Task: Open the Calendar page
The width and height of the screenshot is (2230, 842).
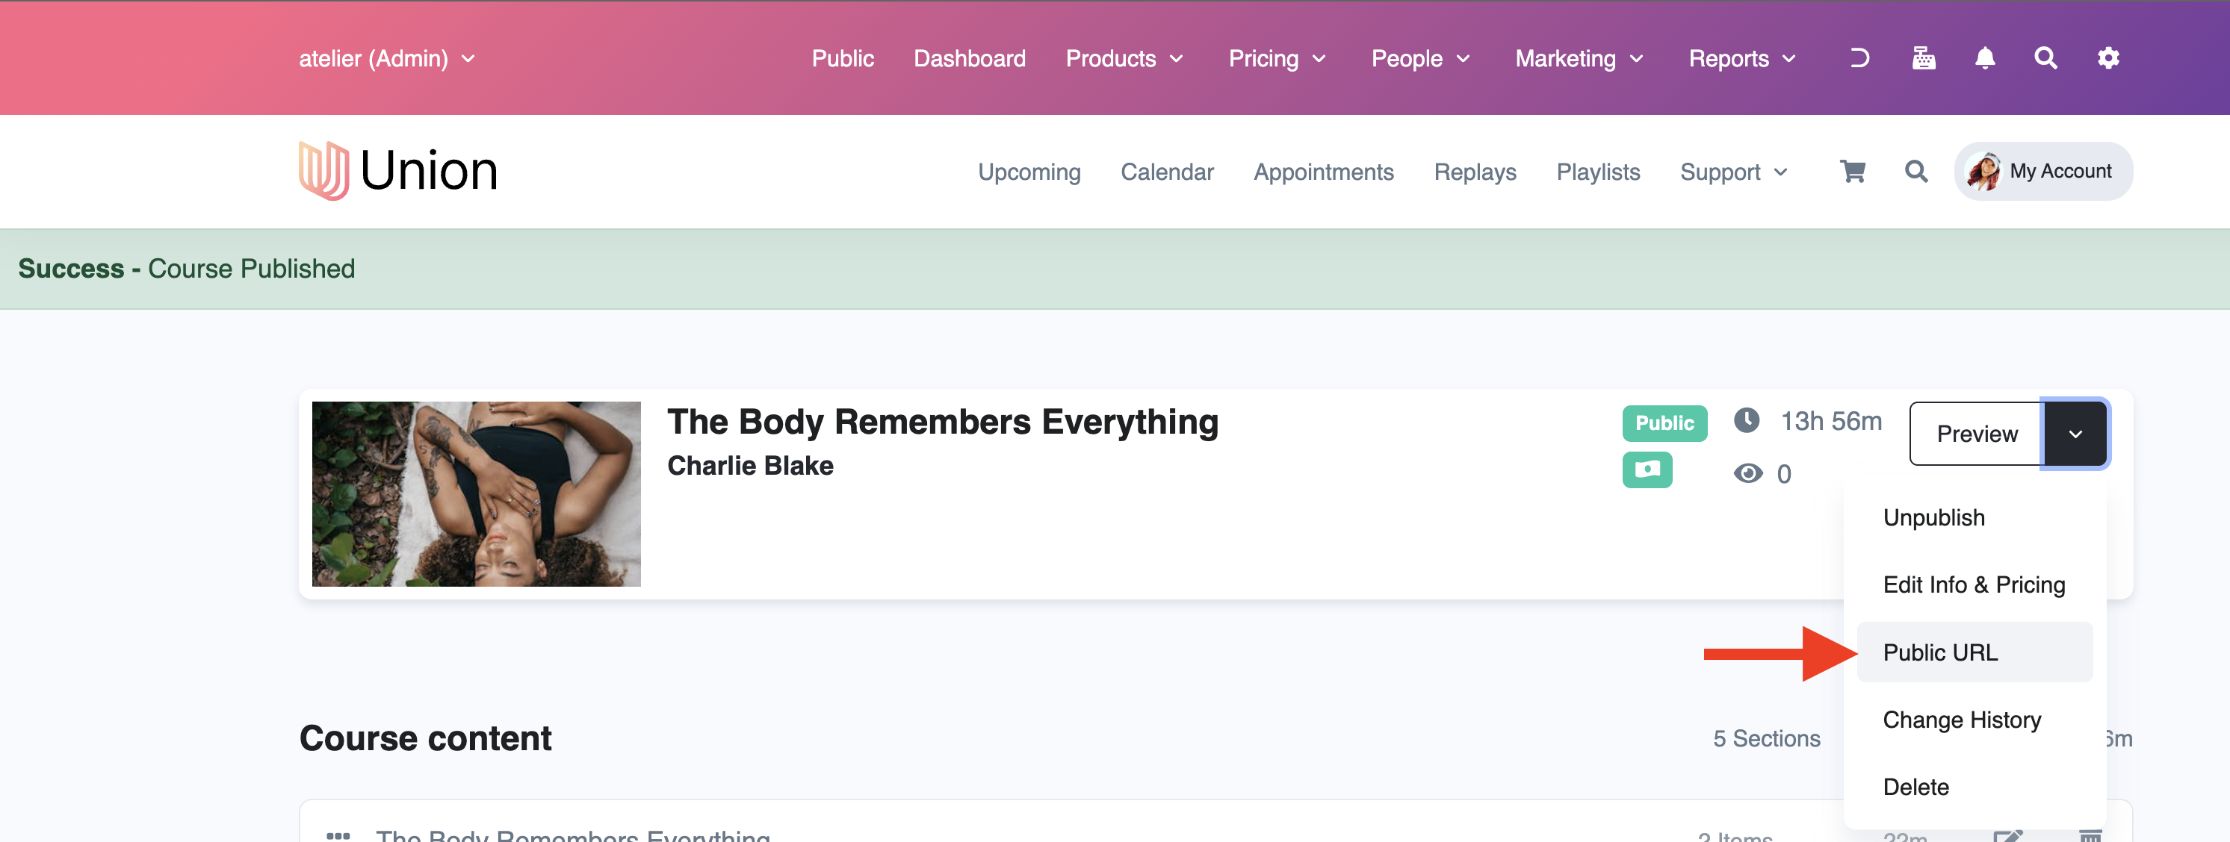Action: [x=1167, y=172]
